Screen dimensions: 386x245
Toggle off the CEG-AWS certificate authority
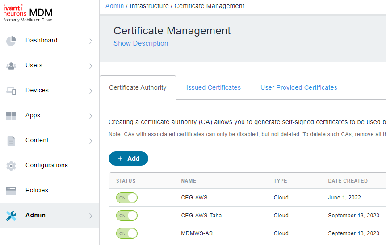click(x=127, y=198)
